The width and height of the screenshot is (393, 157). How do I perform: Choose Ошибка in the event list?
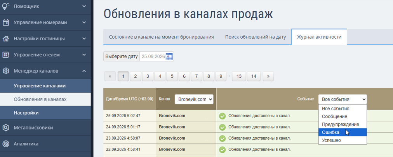[x=343, y=132]
